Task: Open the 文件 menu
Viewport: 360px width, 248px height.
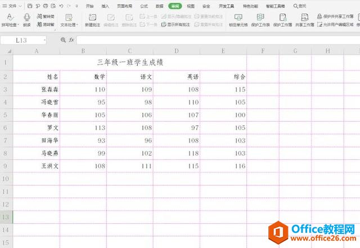Action: point(10,6)
